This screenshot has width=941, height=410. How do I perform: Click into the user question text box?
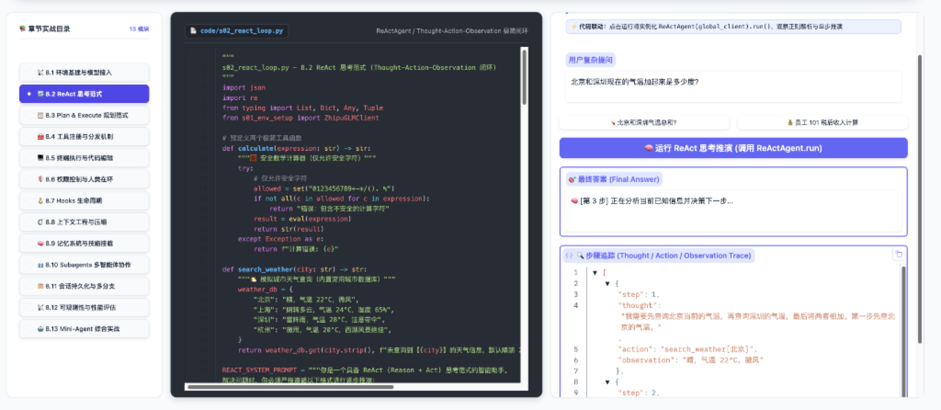pyautogui.click(x=733, y=86)
